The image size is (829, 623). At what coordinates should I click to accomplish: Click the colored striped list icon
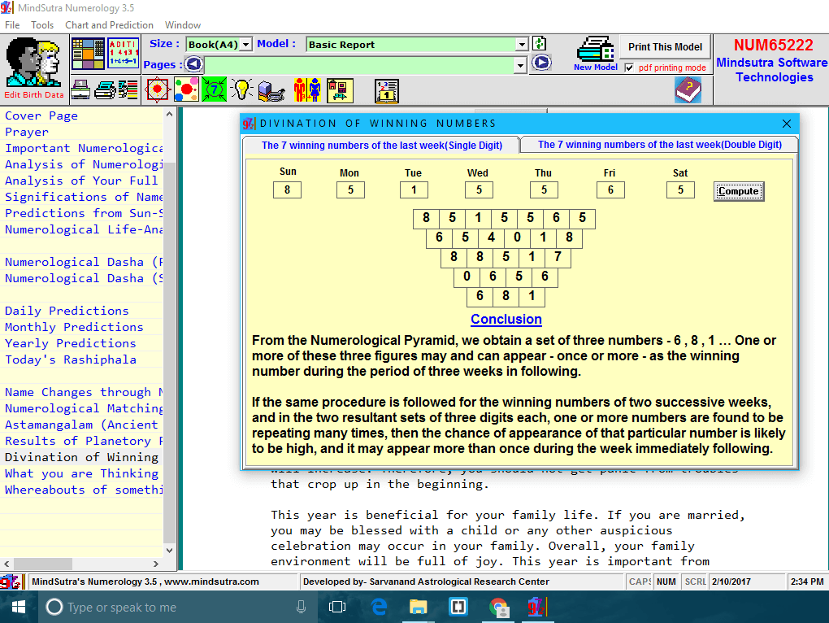pos(128,90)
